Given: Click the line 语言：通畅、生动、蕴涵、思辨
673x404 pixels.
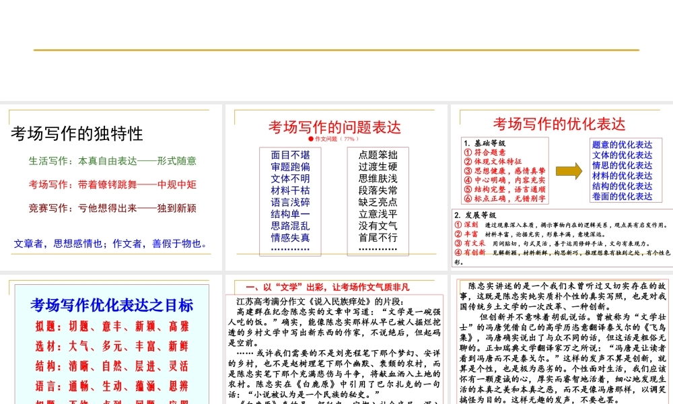Looking at the screenshot, I should [112, 386].
